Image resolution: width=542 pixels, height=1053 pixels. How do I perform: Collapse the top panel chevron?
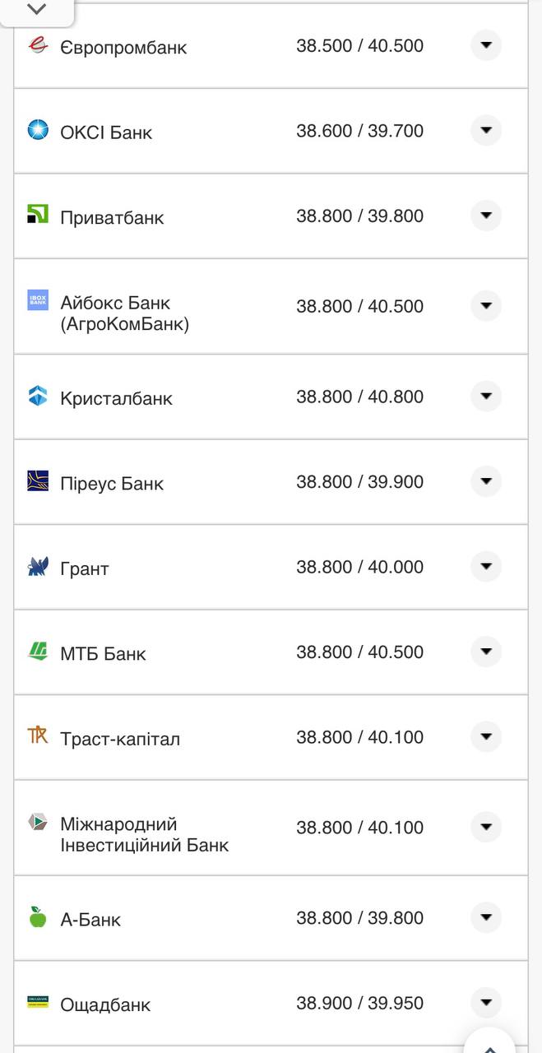click(37, 10)
